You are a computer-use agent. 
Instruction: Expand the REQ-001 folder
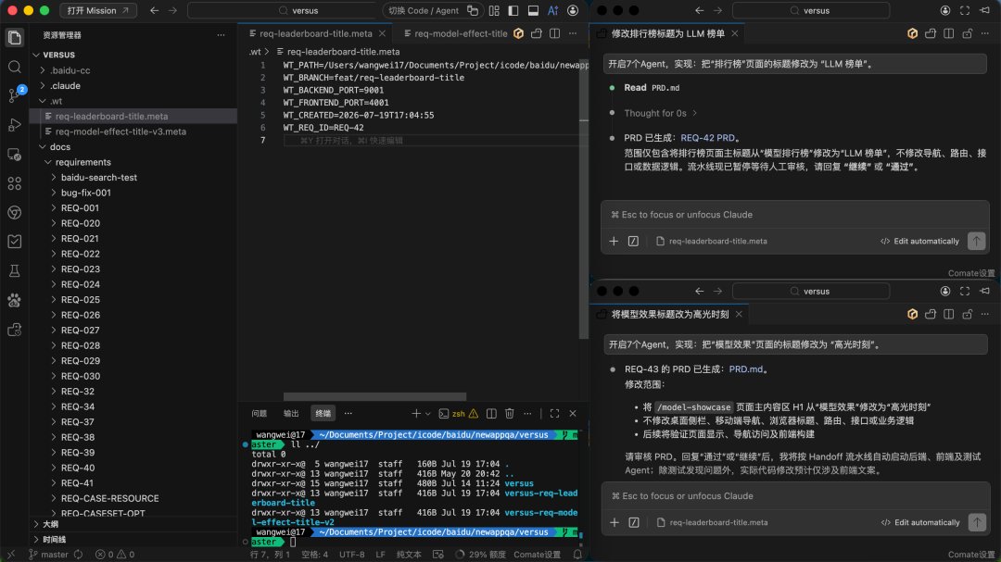click(x=80, y=208)
